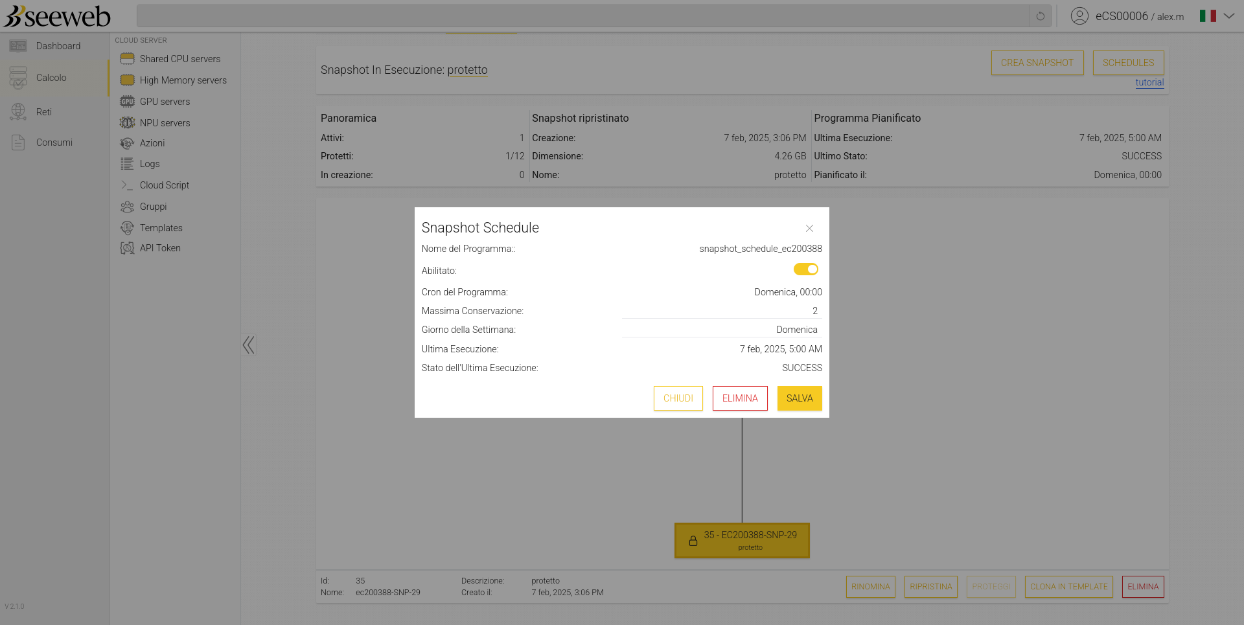The width and height of the screenshot is (1244, 625).
Task: Click the PROTEGGI button
Action: (x=991, y=587)
